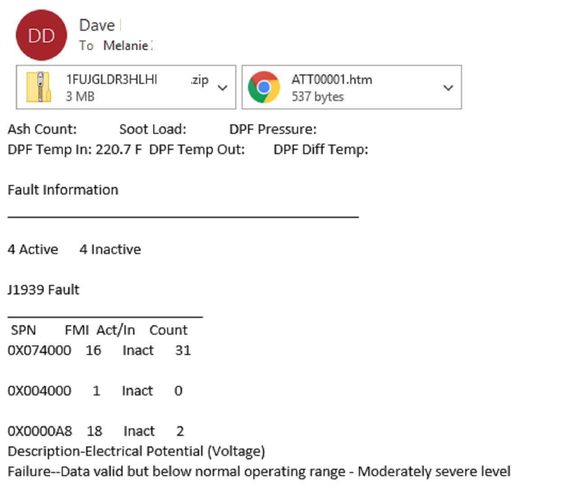577x490 pixels.
Task: Click the 4 Active fault count text
Action: tap(33, 249)
